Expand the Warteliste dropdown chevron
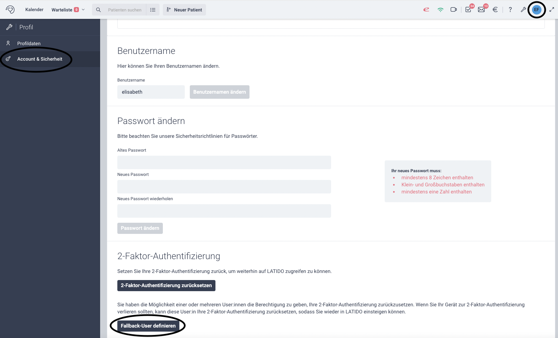This screenshot has width=558, height=338. [83, 9]
